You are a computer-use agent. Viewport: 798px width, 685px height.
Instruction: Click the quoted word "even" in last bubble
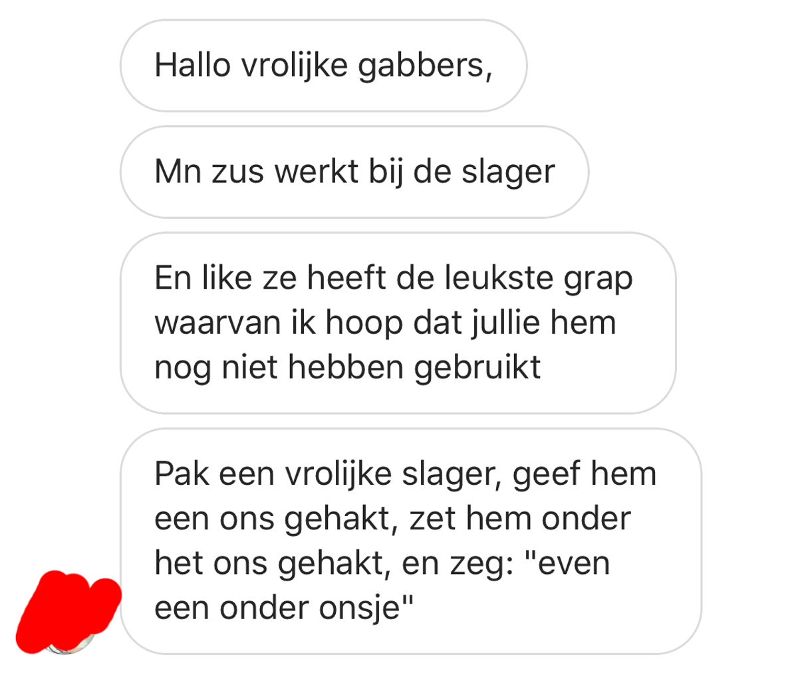571,563
